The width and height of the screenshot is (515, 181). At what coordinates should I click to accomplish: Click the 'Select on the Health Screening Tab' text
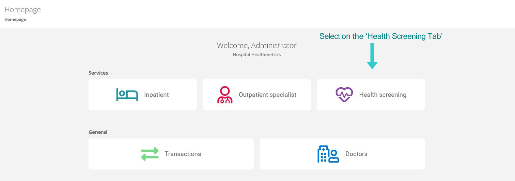click(380, 36)
